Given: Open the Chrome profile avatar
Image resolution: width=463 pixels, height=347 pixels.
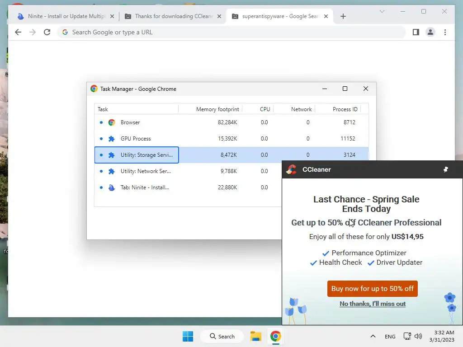Looking at the screenshot, I should pos(430,32).
